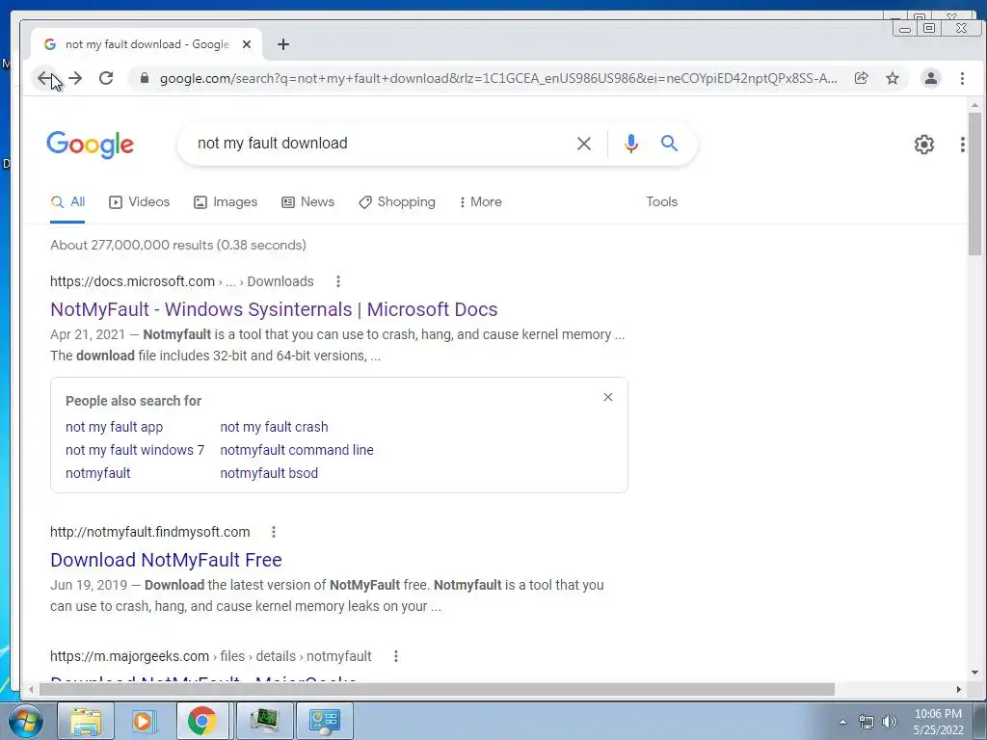Open the volume speaker tray icon
The width and height of the screenshot is (987, 740).
(889, 722)
